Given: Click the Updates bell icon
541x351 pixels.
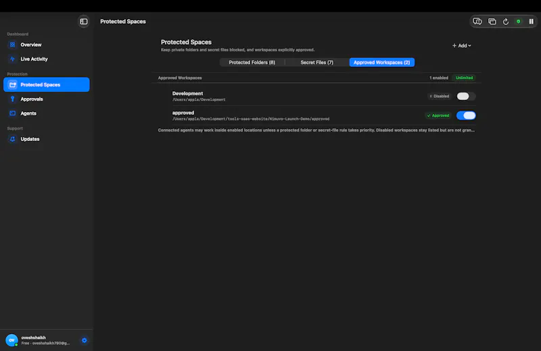Looking at the screenshot, I should 12,139.
